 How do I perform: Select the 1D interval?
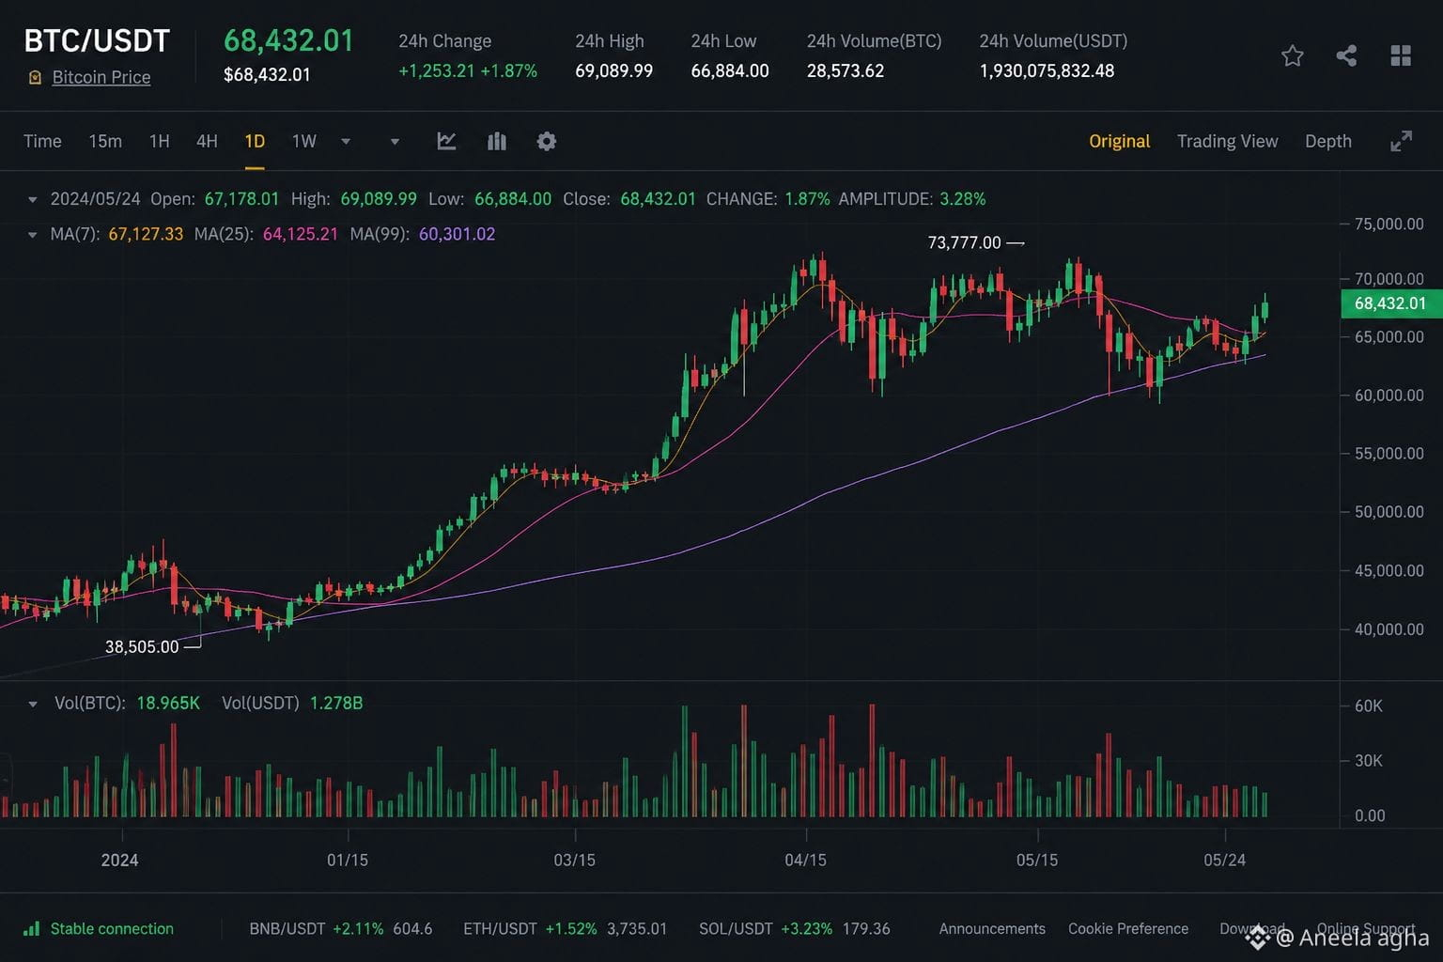tap(255, 141)
